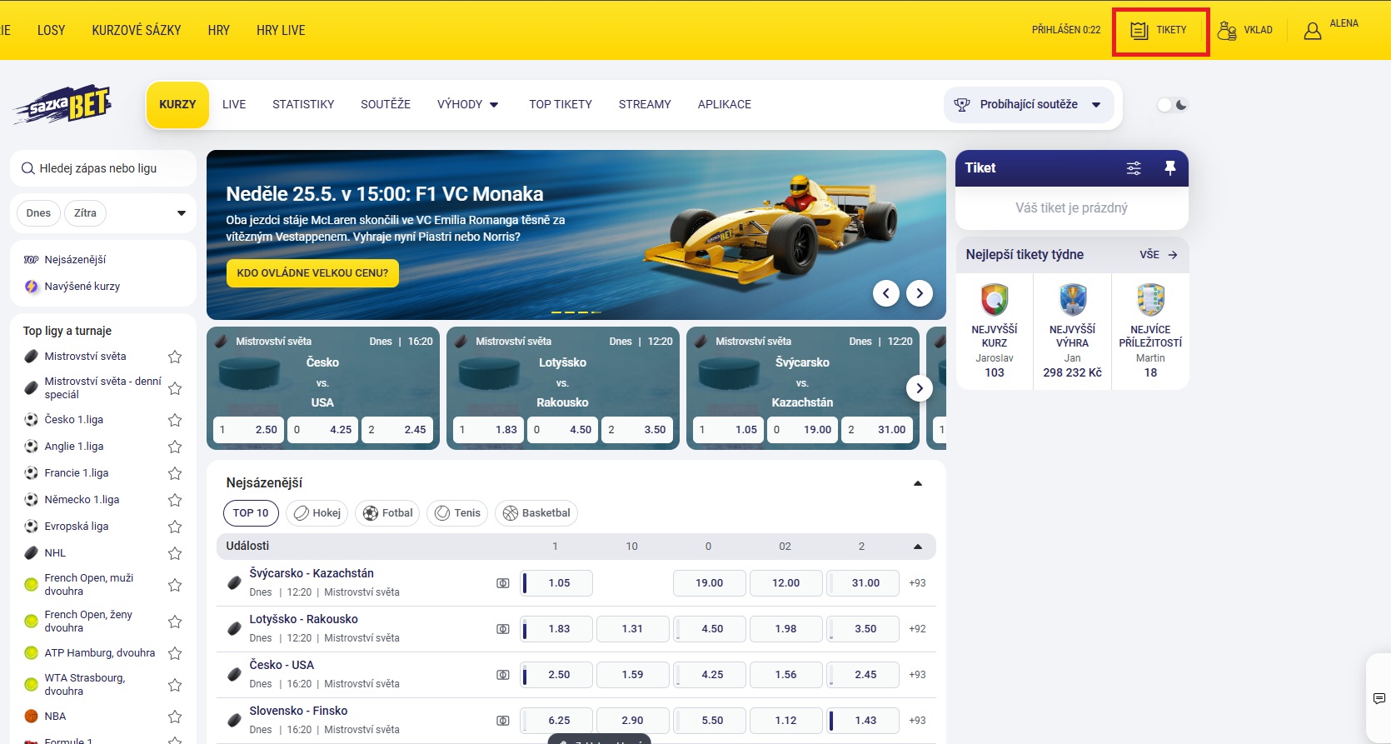Image resolution: width=1391 pixels, height=744 pixels.
Task: Open Kurzové sázky top menu
Action: click(x=137, y=30)
